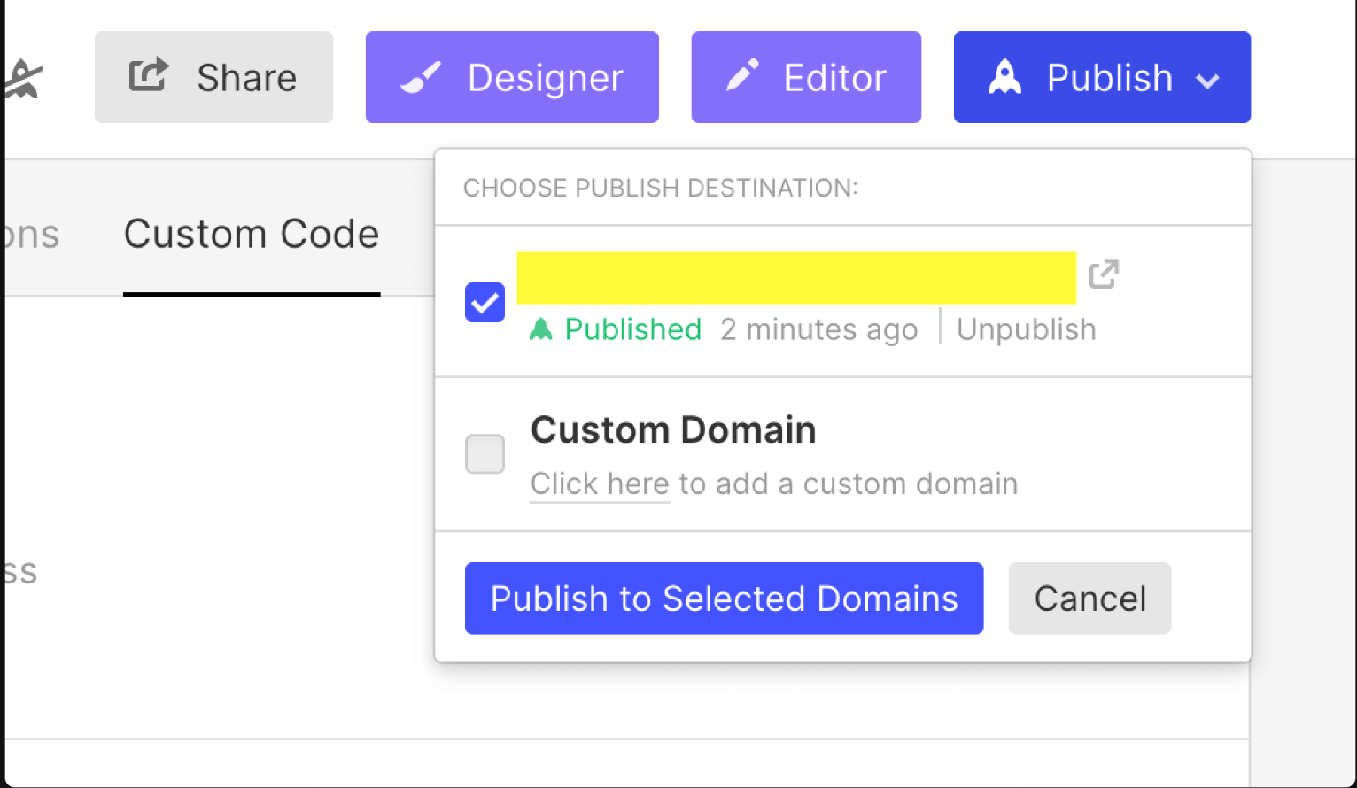The width and height of the screenshot is (1357, 788).
Task: Switch to the Custom Code tab
Action: (252, 235)
